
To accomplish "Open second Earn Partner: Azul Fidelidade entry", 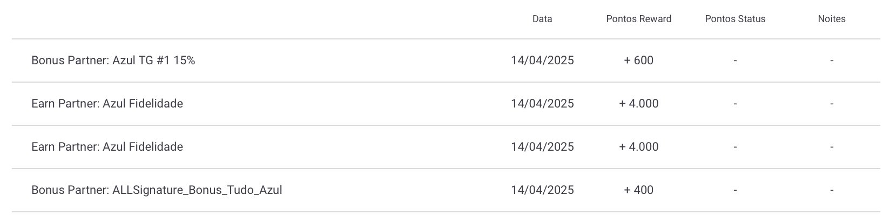I will 446,147.
